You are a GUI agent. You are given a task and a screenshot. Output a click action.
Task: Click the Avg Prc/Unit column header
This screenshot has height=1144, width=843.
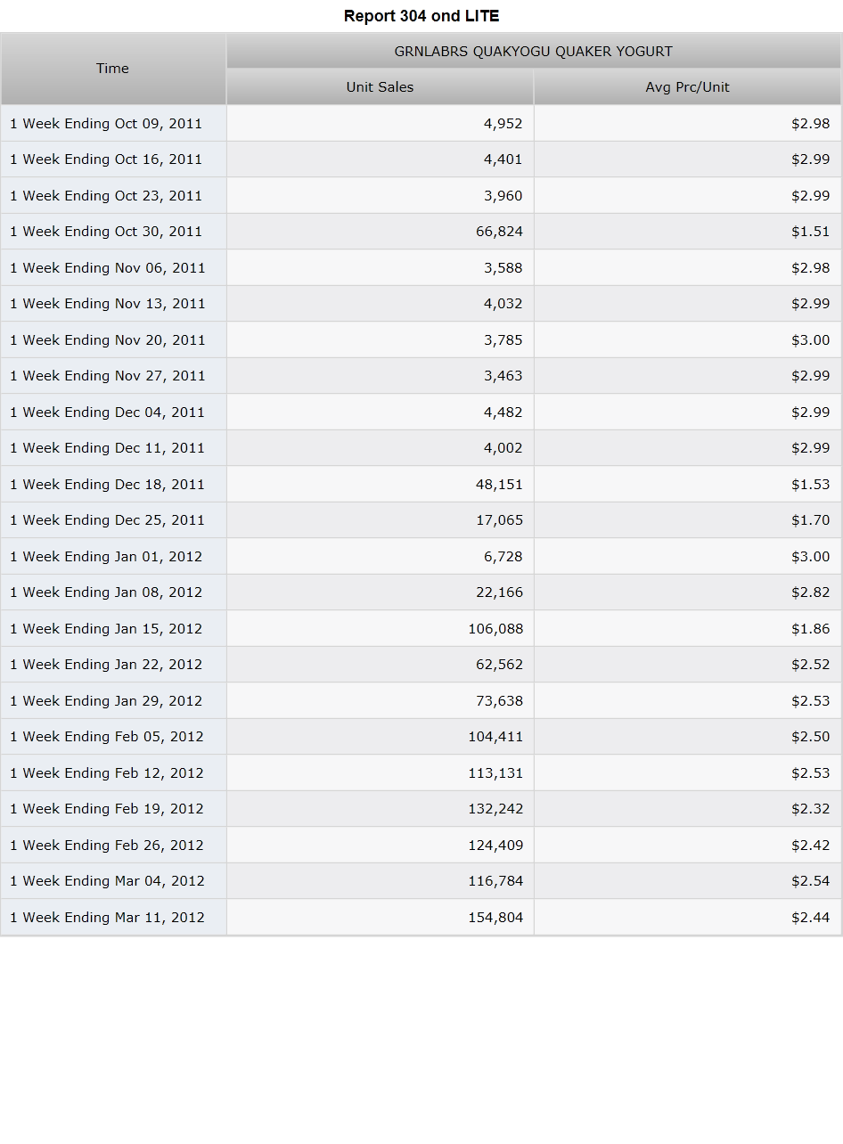(x=687, y=87)
